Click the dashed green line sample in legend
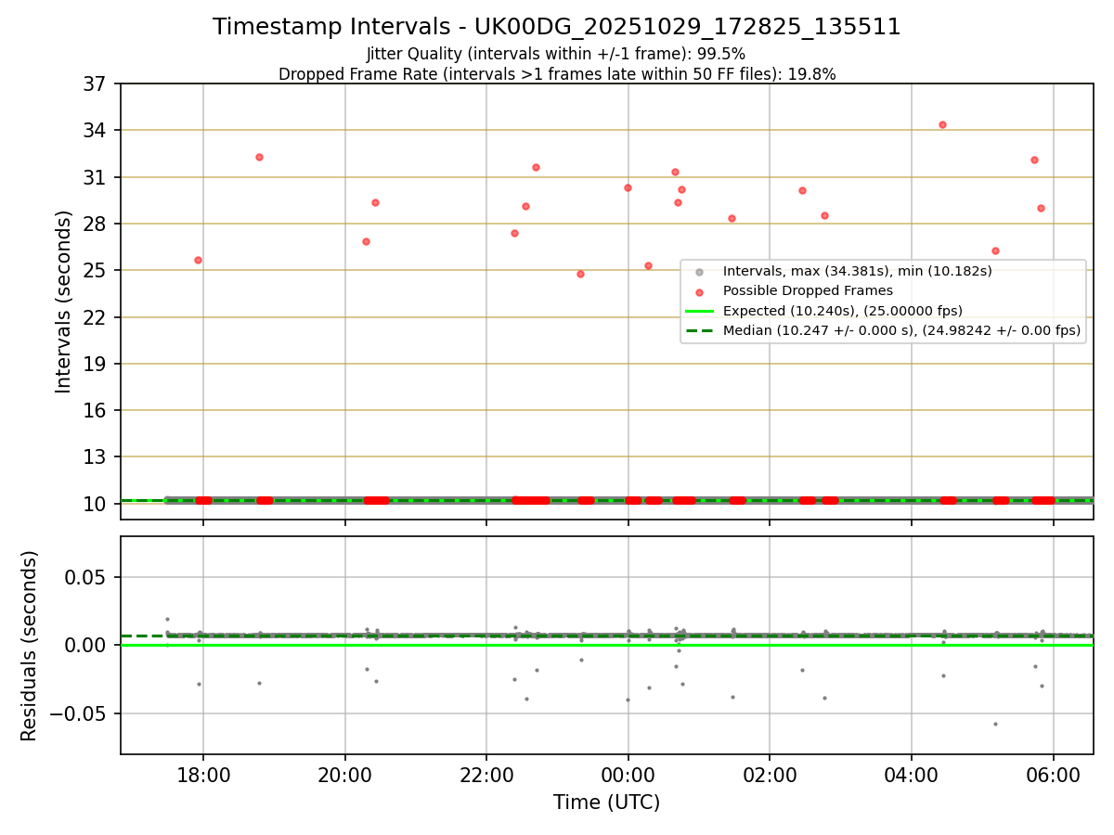The height and width of the screenshot is (835, 1114). point(700,330)
